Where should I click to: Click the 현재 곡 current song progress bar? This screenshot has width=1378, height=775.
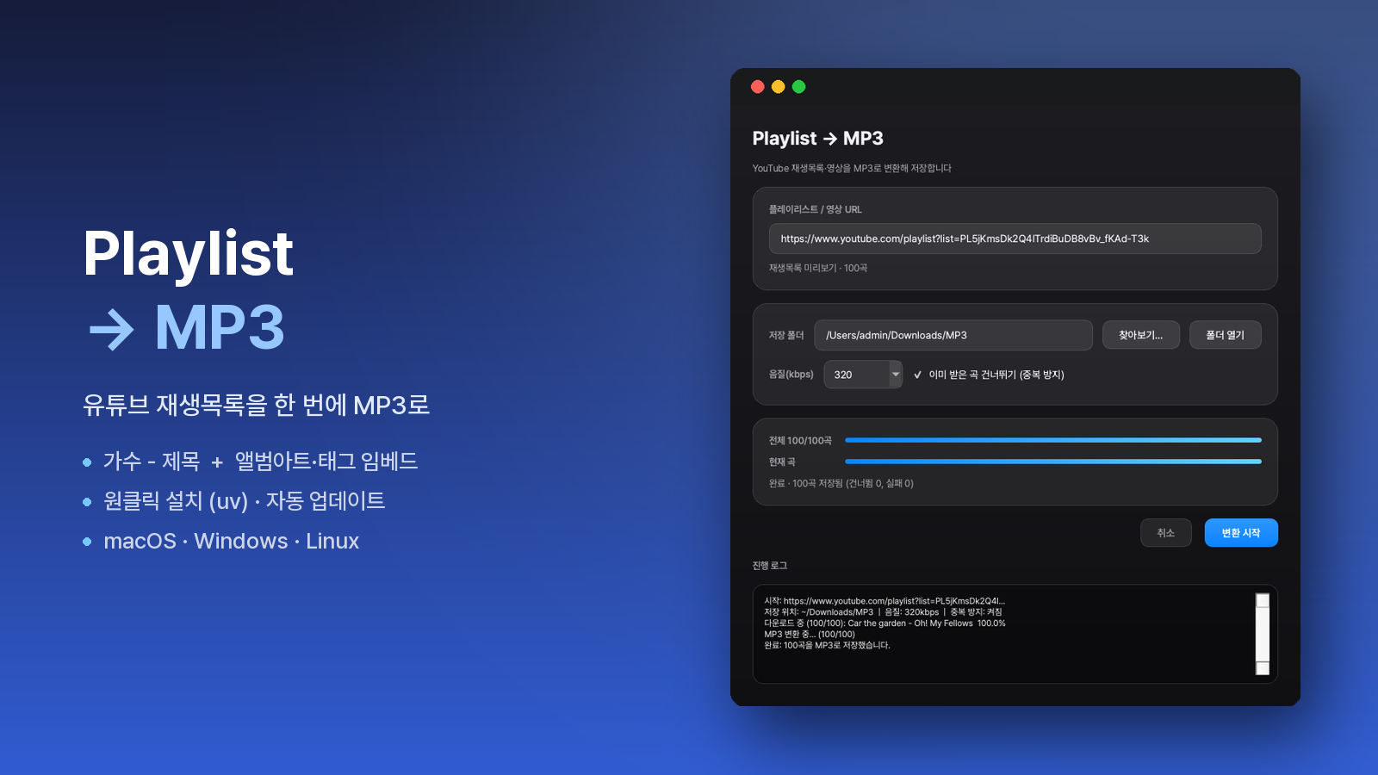[1053, 462]
